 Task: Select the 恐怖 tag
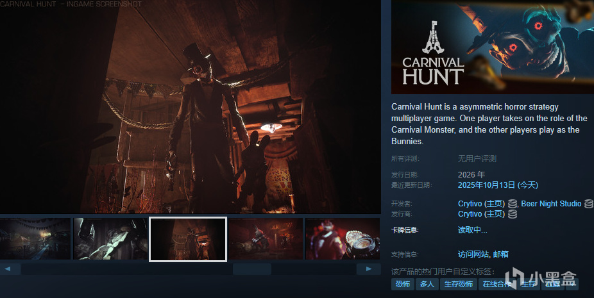click(x=402, y=284)
